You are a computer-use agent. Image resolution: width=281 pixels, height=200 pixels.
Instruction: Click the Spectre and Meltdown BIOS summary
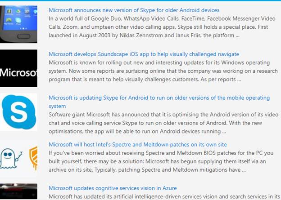pyautogui.click(x=160, y=161)
